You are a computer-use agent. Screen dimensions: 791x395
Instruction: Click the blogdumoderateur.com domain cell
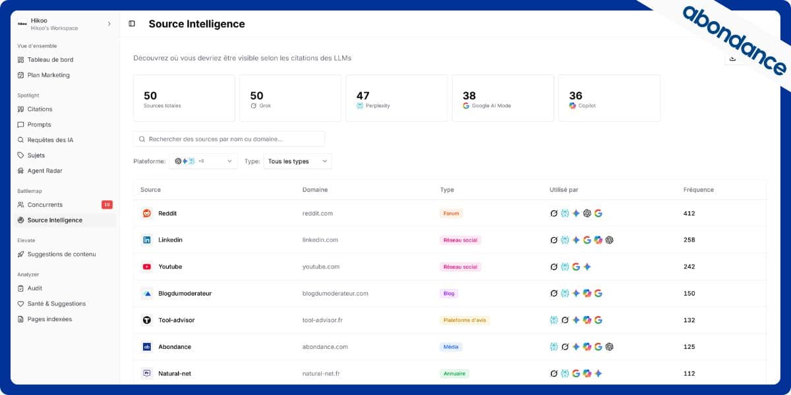pos(336,294)
